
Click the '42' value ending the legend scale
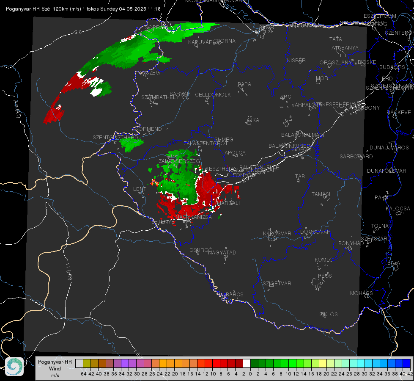[x=410, y=374]
